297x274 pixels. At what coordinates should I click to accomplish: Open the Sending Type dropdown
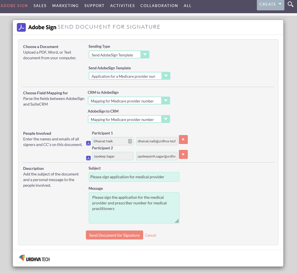(x=119, y=54)
